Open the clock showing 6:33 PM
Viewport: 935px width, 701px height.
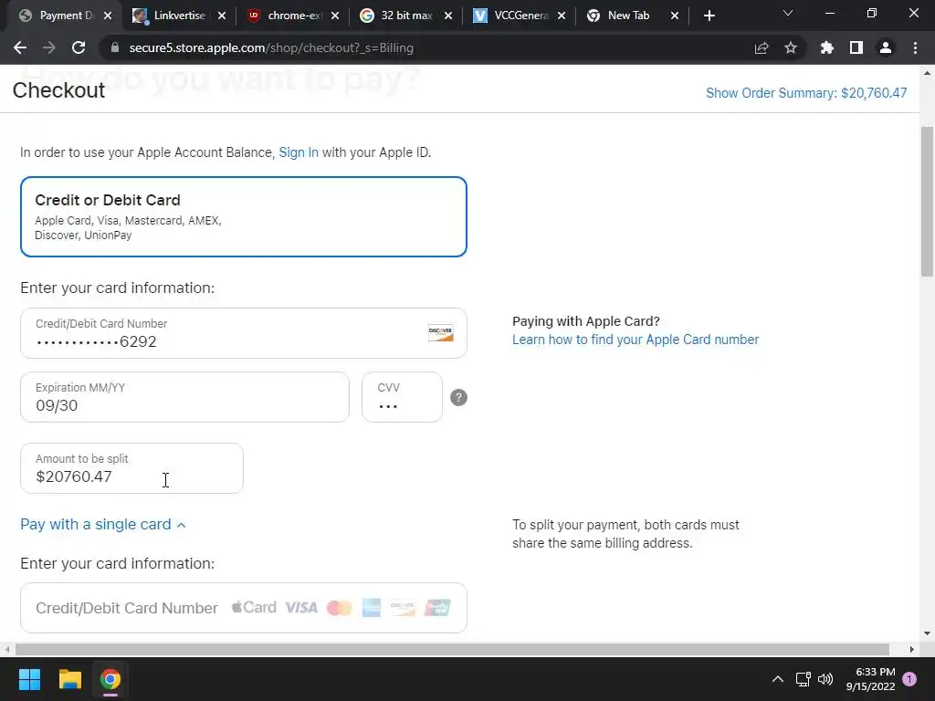click(870, 679)
